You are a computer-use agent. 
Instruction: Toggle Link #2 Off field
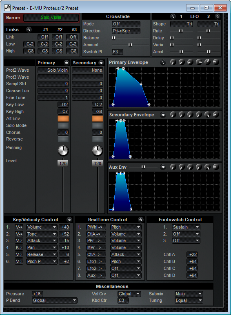(58, 37)
